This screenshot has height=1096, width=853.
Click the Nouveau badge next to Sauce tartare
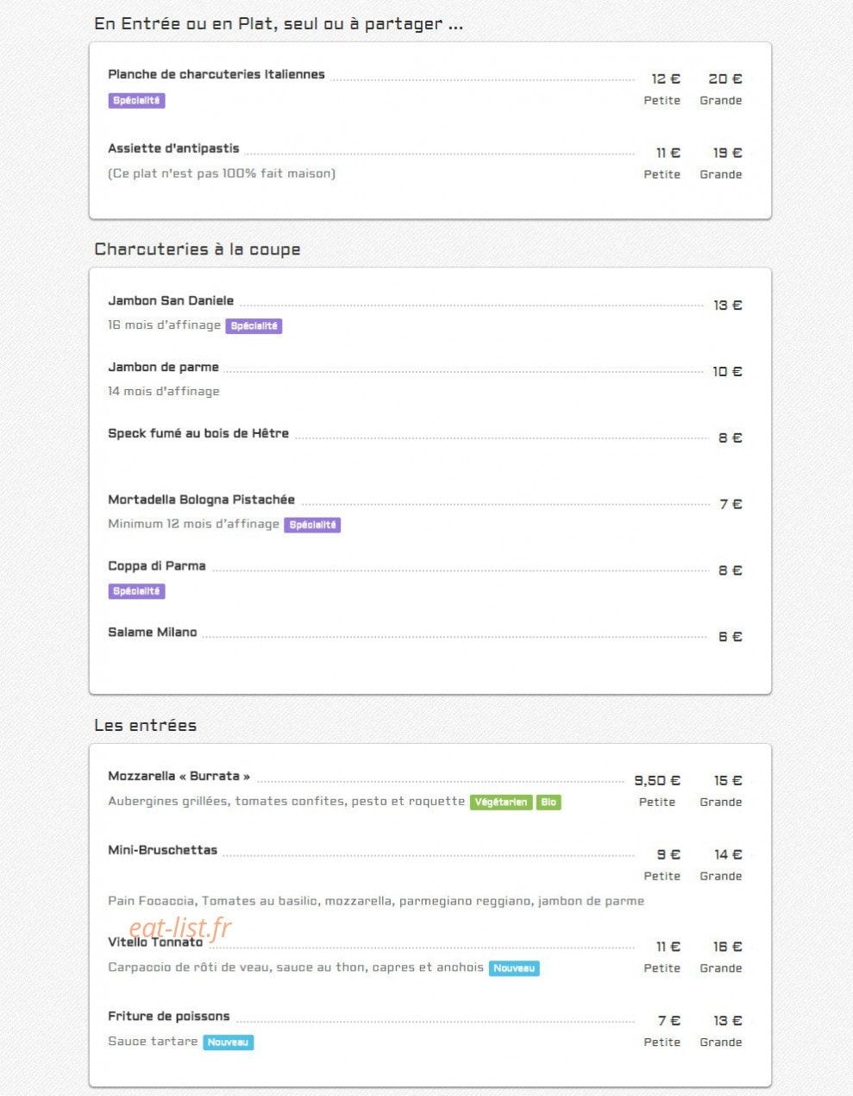tap(229, 1042)
